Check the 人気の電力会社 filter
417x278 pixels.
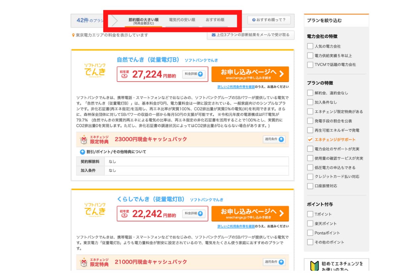pyautogui.click(x=310, y=46)
